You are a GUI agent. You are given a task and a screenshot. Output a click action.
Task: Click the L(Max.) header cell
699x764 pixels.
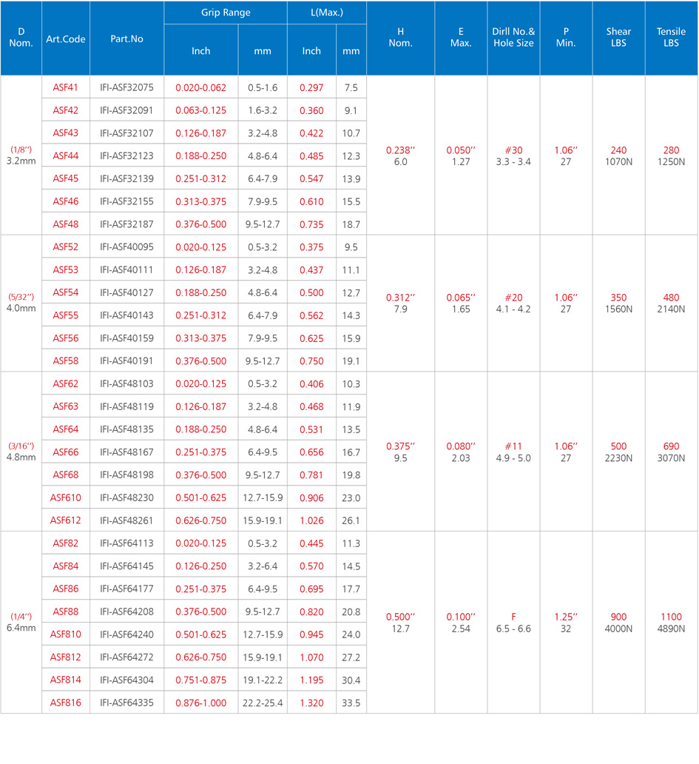click(x=326, y=13)
